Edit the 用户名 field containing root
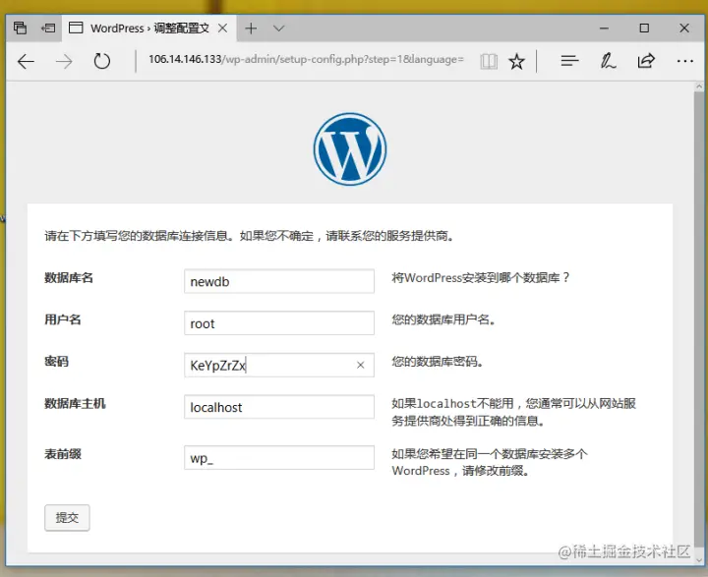 (x=279, y=322)
